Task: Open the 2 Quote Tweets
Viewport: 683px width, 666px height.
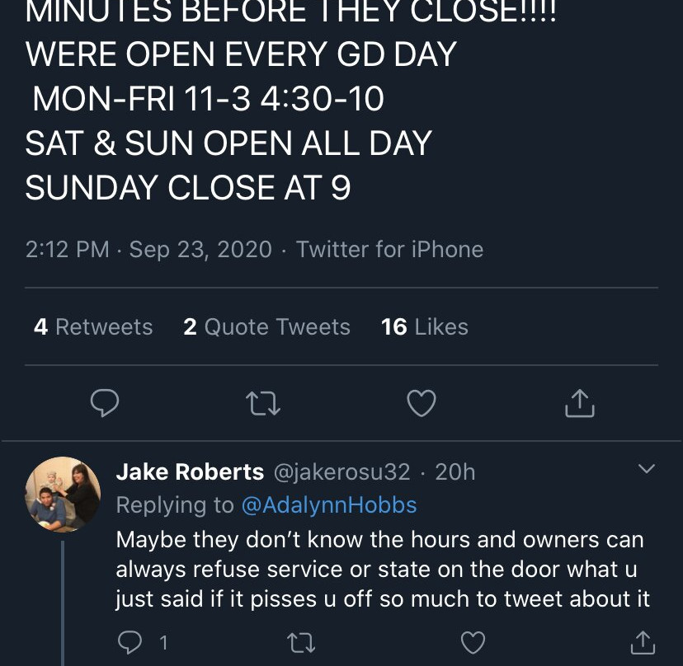Action: coord(266,327)
